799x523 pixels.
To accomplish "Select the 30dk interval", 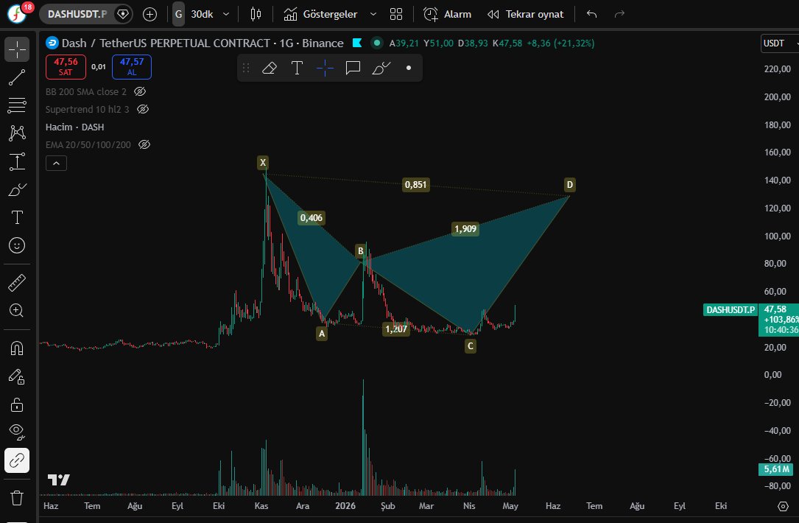I will [202, 14].
